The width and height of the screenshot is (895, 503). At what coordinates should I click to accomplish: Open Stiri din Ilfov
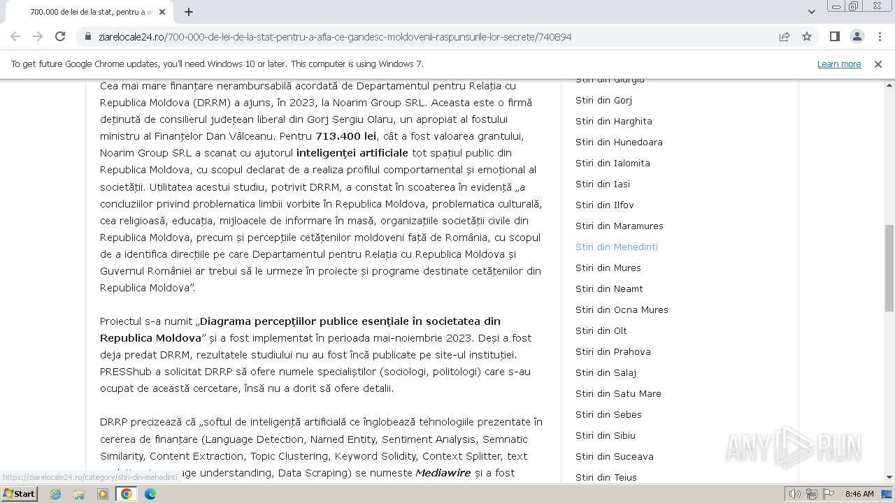click(x=605, y=205)
